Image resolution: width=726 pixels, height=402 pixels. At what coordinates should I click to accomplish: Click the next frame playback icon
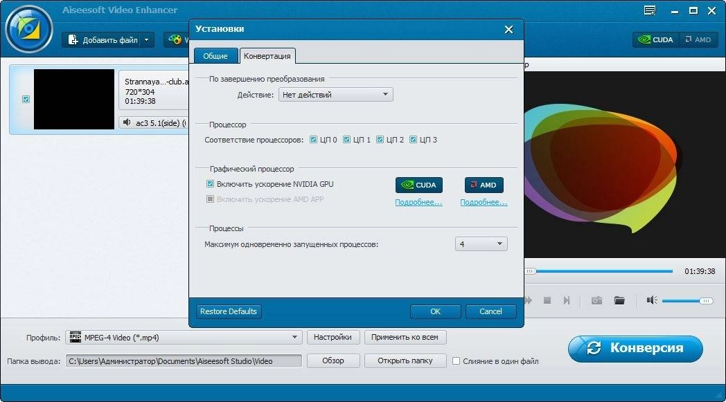coord(567,300)
